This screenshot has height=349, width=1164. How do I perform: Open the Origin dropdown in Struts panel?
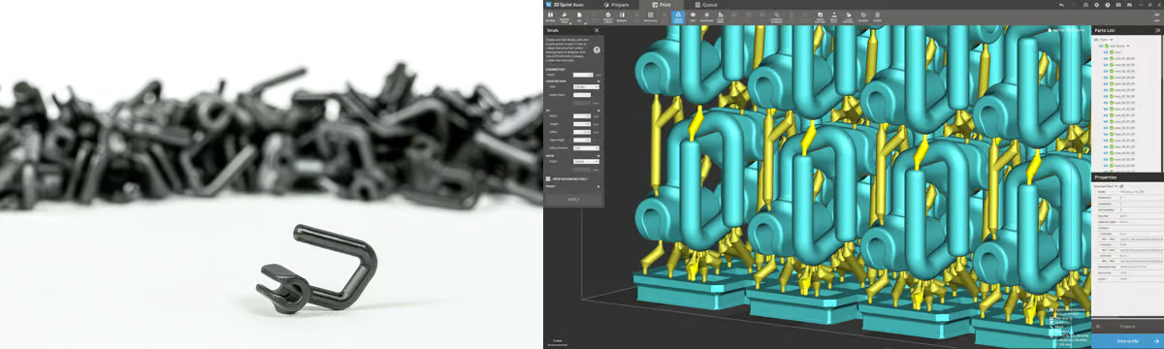tap(586, 162)
